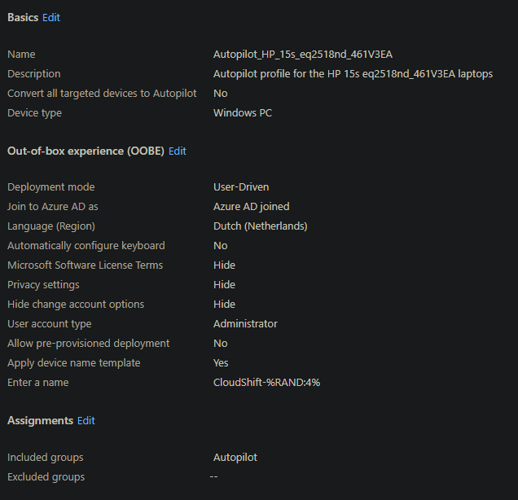The height and width of the screenshot is (500, 518).
Task: Click the Allow pre-provisioned deployment label
Action: pyautogui.click(x=88, y=344)
